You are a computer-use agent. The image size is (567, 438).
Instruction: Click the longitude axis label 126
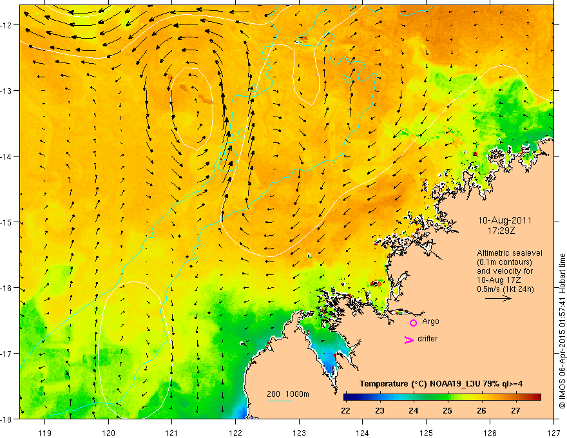pyautogui.click(x=490, y=433)
